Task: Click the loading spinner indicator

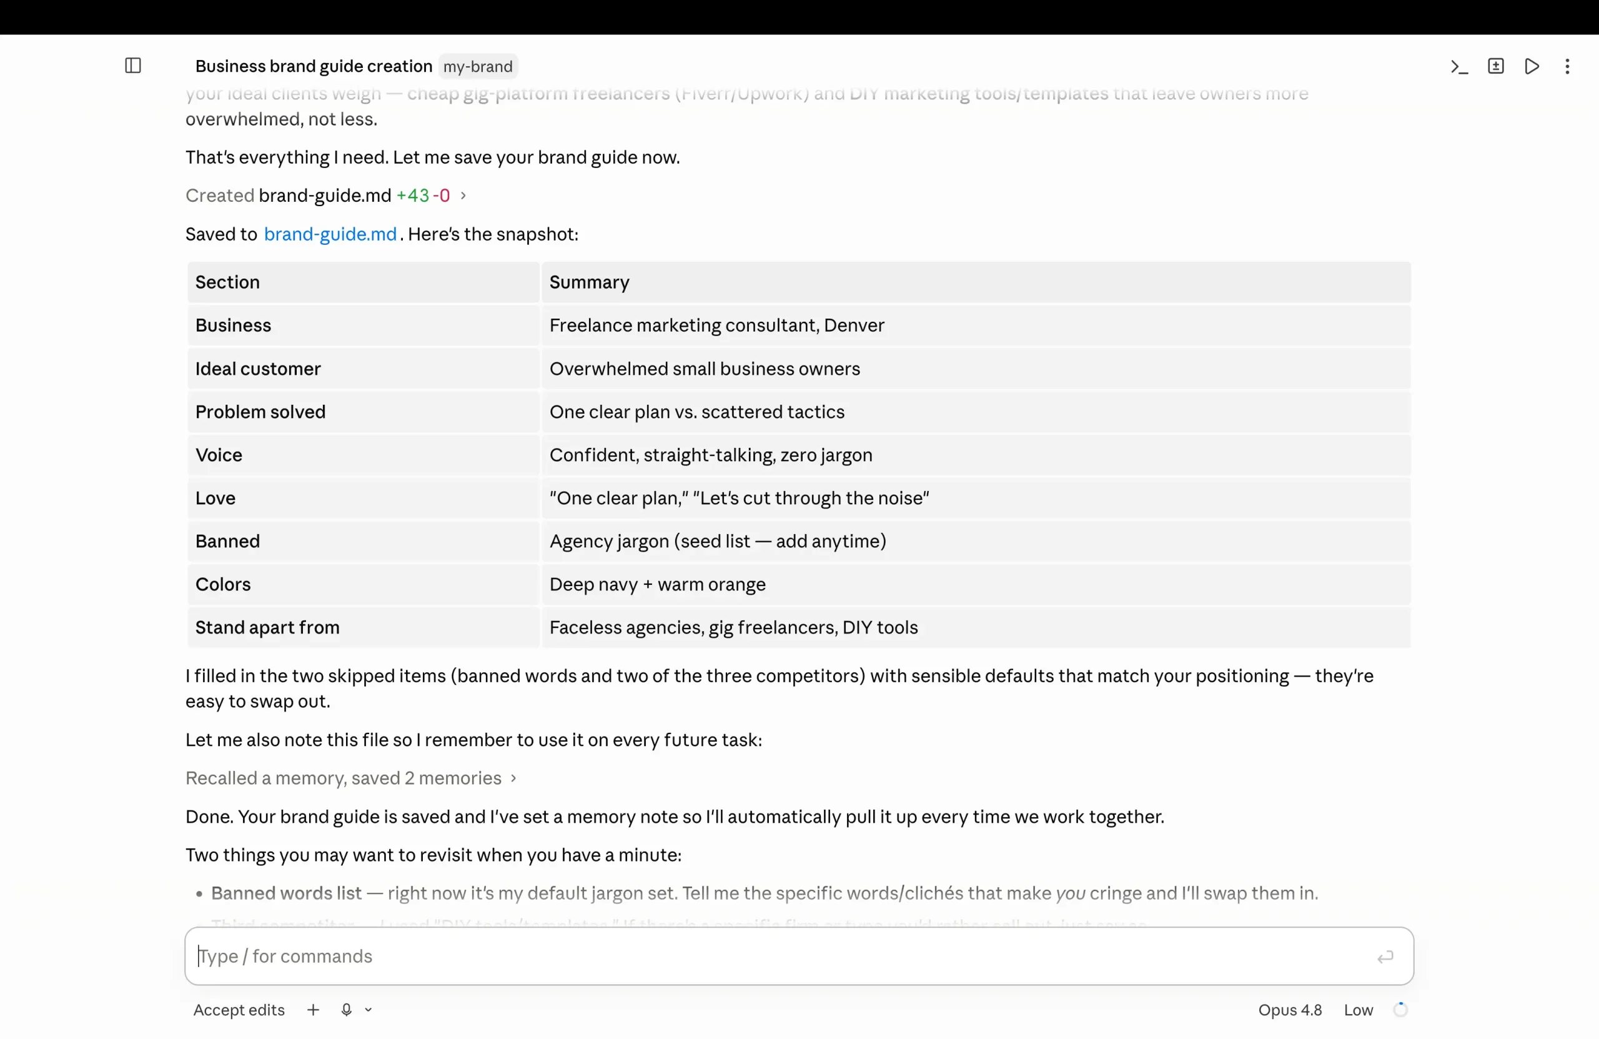Action: [x=1400, y=1010]
